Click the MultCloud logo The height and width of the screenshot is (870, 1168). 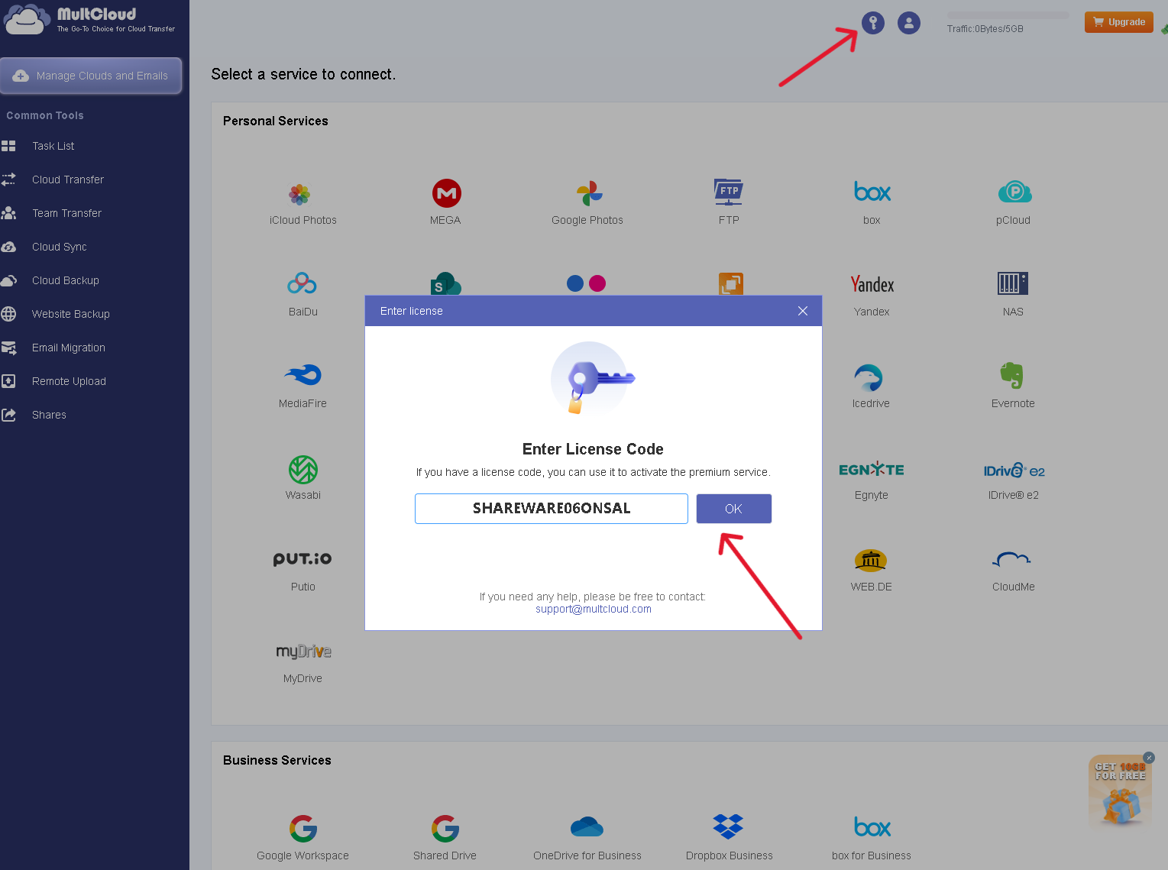point(90,20)
